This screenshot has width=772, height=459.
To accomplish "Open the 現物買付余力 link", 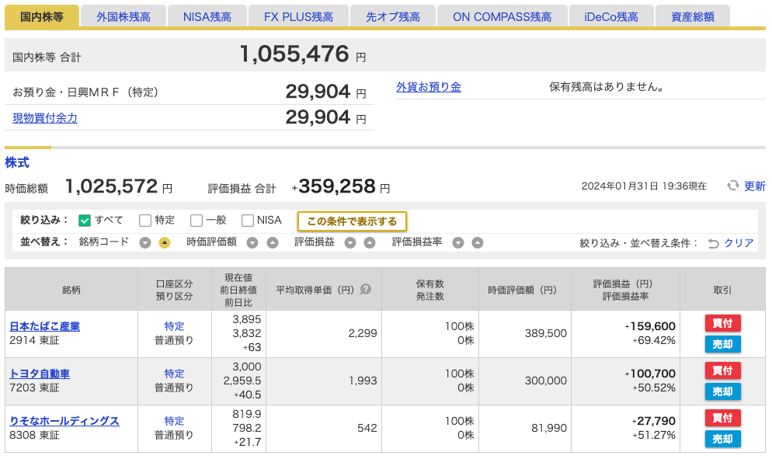I will tap(45, 118).
